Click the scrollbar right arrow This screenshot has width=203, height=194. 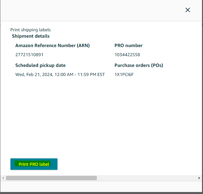199,178
